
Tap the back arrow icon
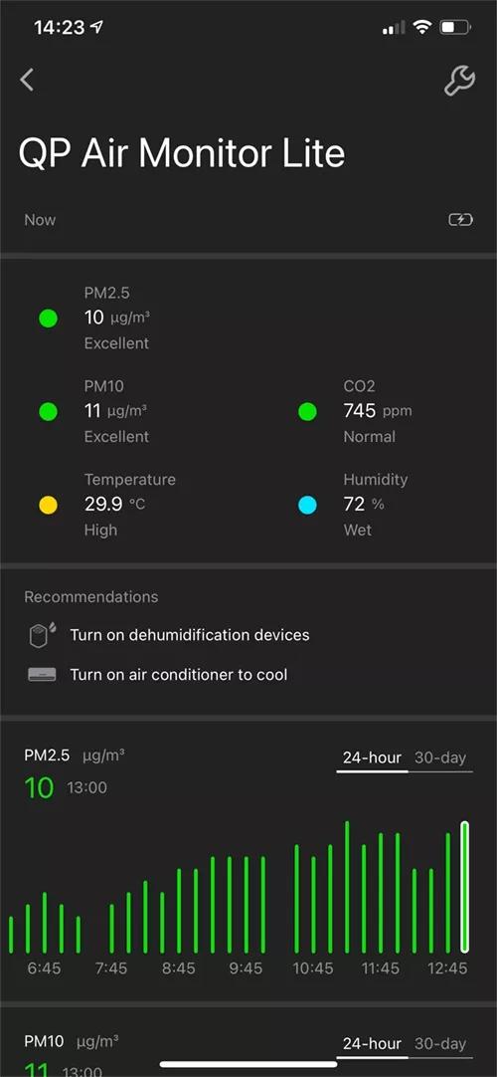(27, 80)
